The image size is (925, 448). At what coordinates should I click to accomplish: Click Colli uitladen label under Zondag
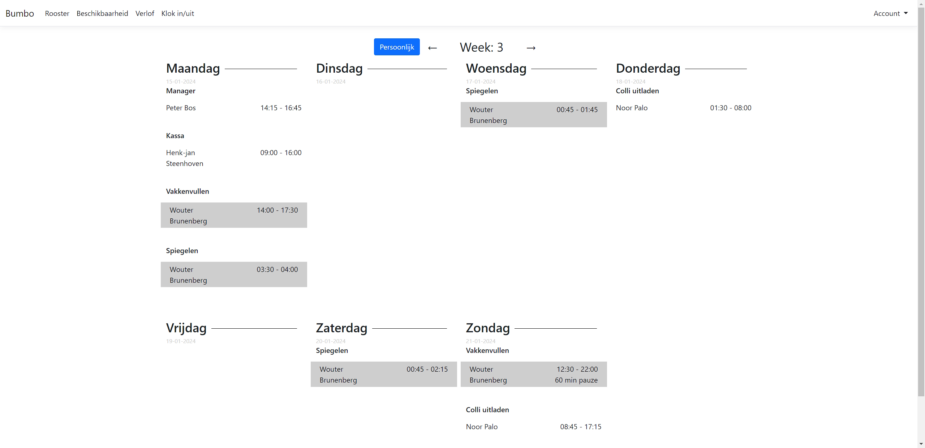[487, 410]
